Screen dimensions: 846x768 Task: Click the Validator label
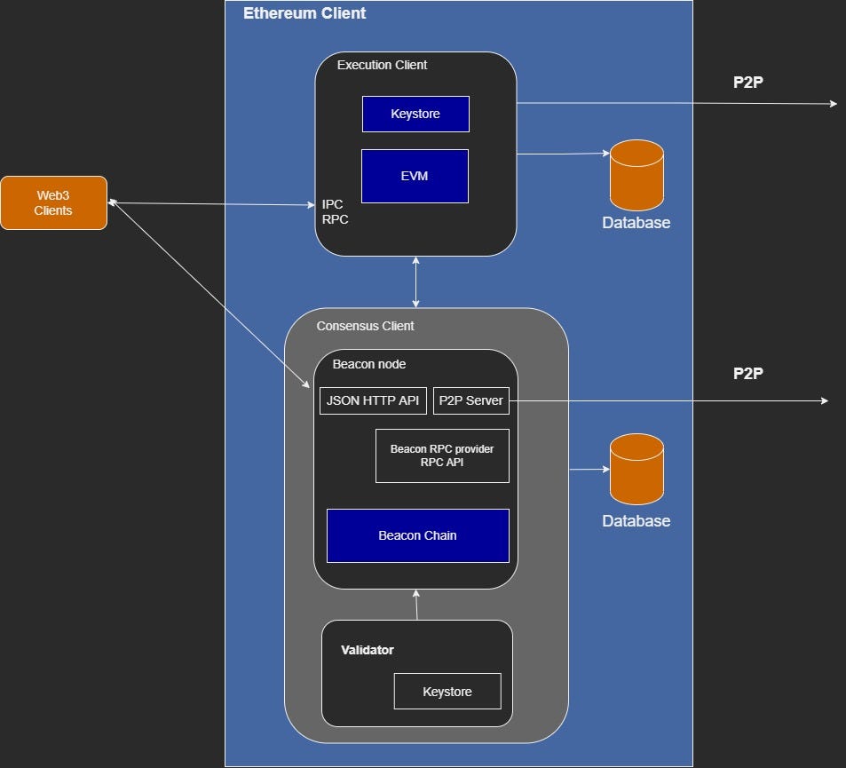[368, 650]
